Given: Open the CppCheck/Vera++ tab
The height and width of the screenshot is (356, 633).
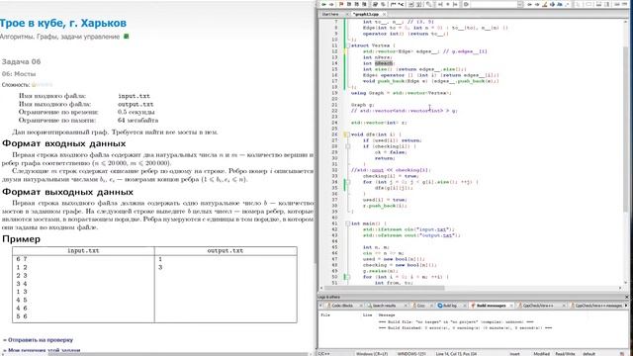Looking at the screenshot, I should pos(538,306).
